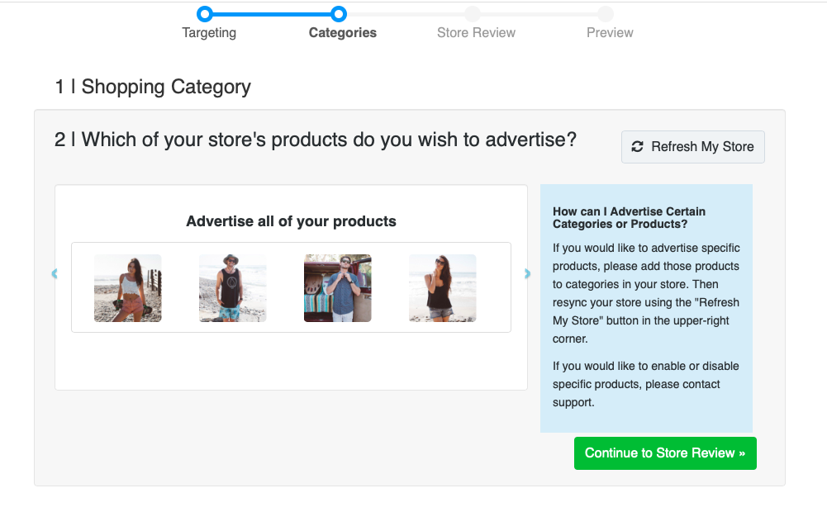
Task: Click the Advertise all of your products card
Action: click(x=291, y=287)
